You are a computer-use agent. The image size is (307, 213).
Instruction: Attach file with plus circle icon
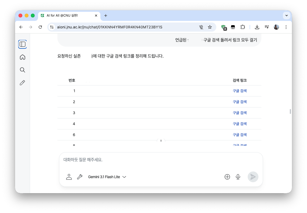pyautogui.click(x=227, y=177)
